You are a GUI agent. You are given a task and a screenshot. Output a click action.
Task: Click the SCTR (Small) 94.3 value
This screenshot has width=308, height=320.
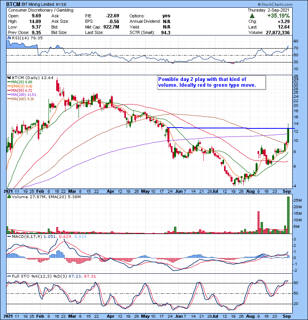point(166,33)
